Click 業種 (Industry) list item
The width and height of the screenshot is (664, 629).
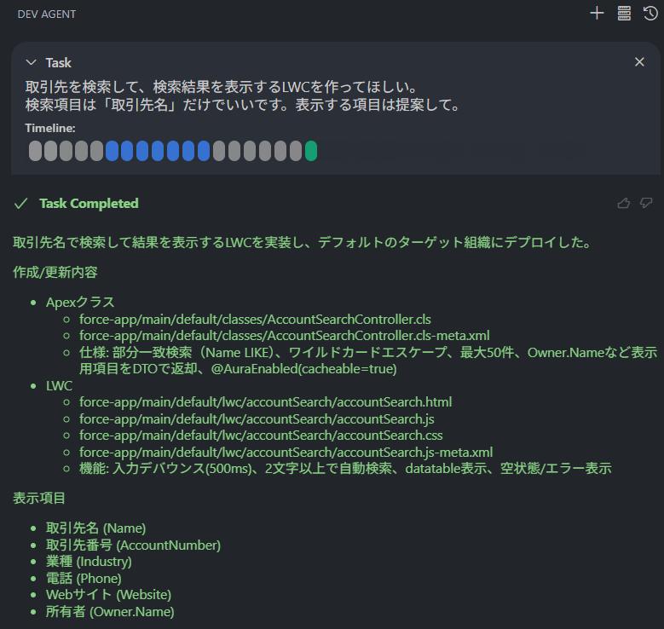tap(89, 562)
